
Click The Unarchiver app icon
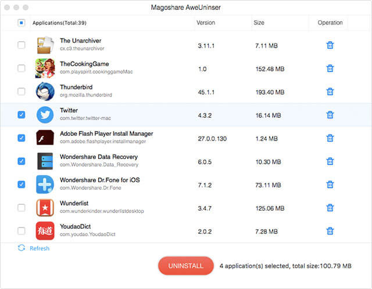click(45, 45)
